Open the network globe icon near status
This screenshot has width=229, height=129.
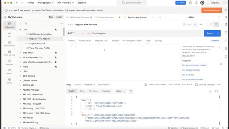click(x=146, y=85)
